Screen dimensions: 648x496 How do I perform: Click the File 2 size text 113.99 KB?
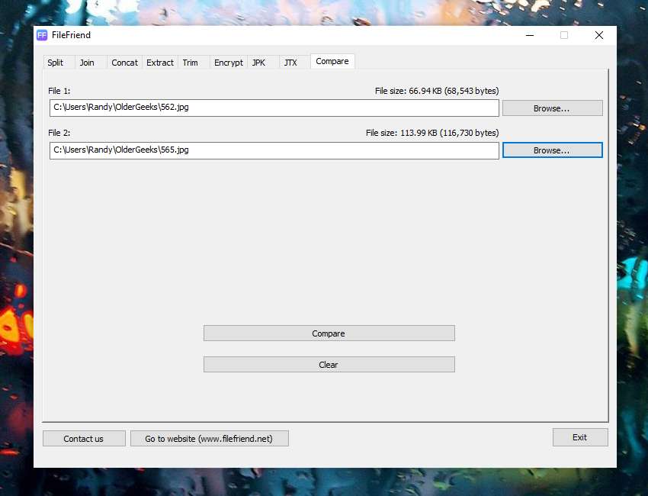(x=432, y=133)
